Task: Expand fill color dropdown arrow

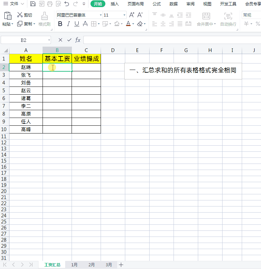Action: click(122, 24)
